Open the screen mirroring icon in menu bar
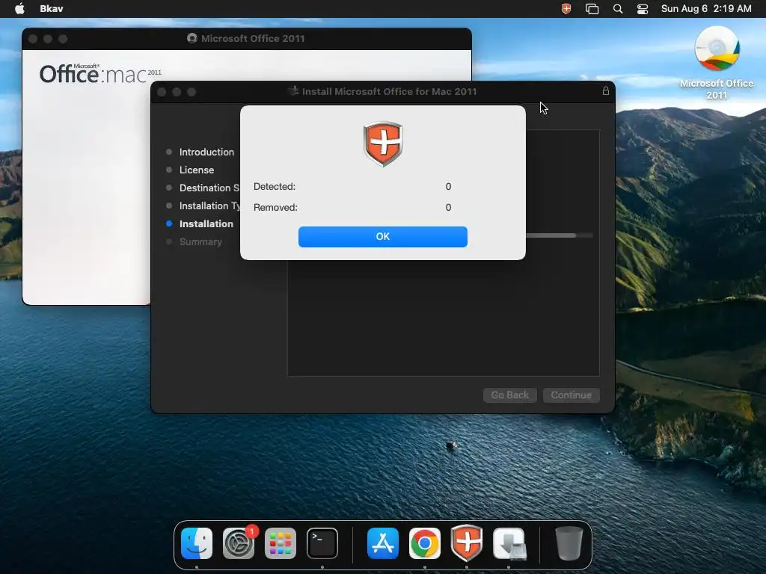 [x=592, y=9]
